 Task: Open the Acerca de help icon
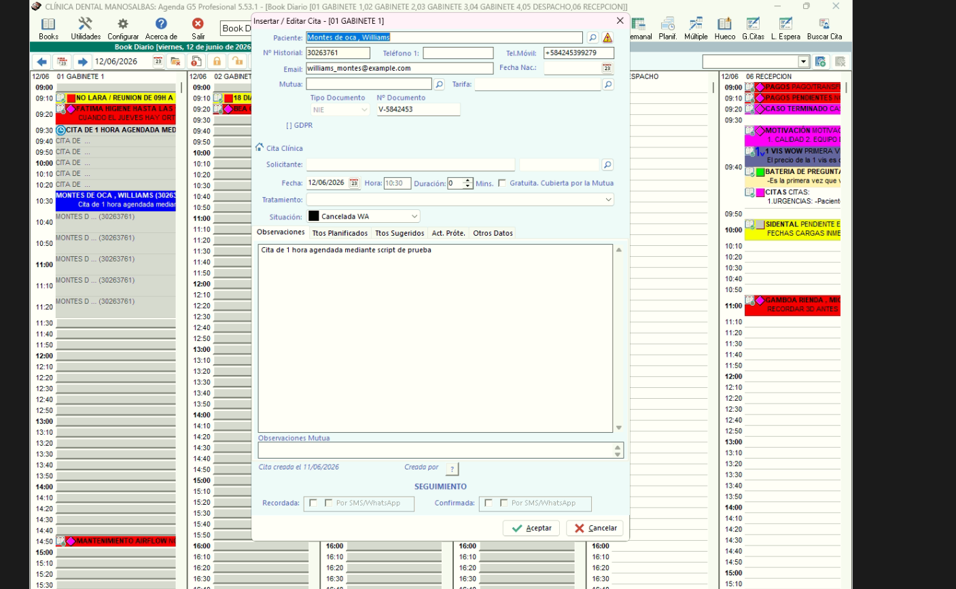tap(161, 28)
